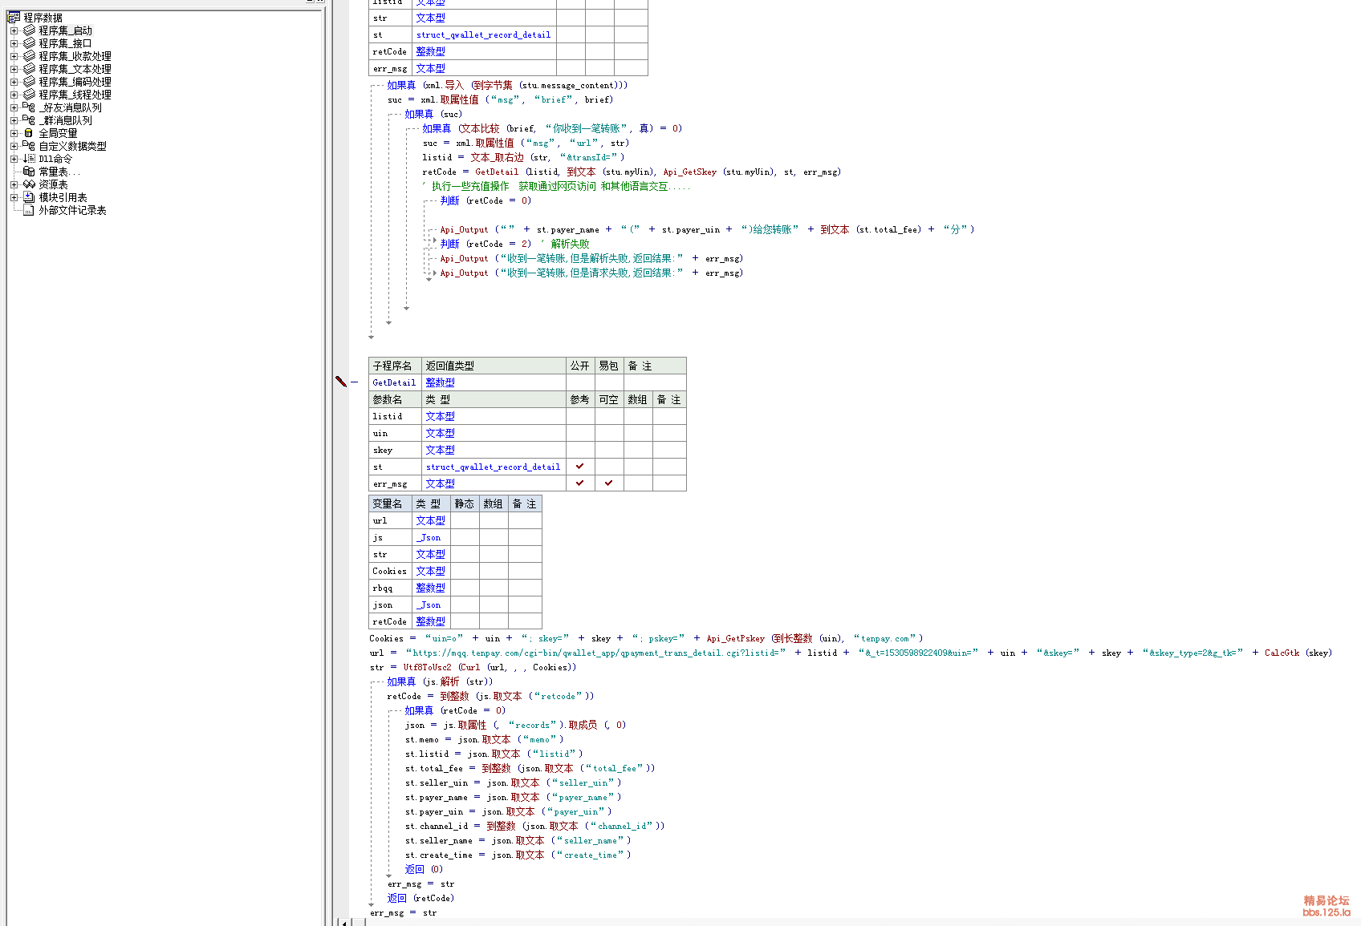This screenshot has width=1361, height=926.
Task: Toggle 参考 check for err_msg parameter
Action: pos(580,483)
